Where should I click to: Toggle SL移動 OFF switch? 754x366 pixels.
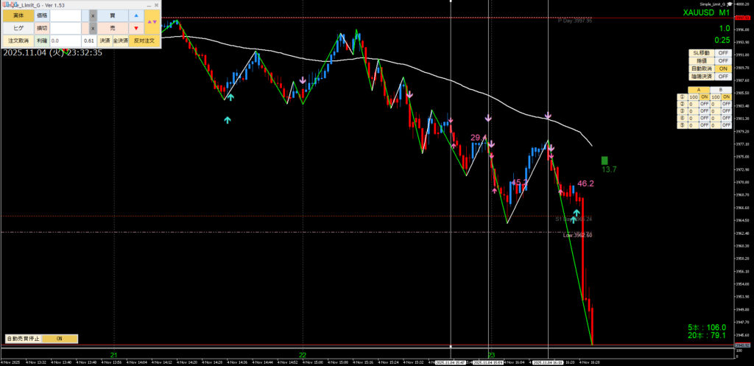click(x=723, y=53)
